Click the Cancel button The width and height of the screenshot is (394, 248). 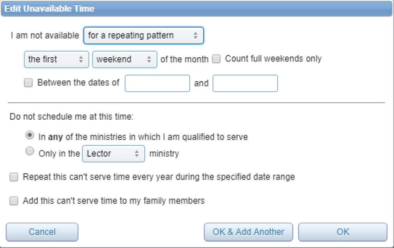click(x=42, y=232)
